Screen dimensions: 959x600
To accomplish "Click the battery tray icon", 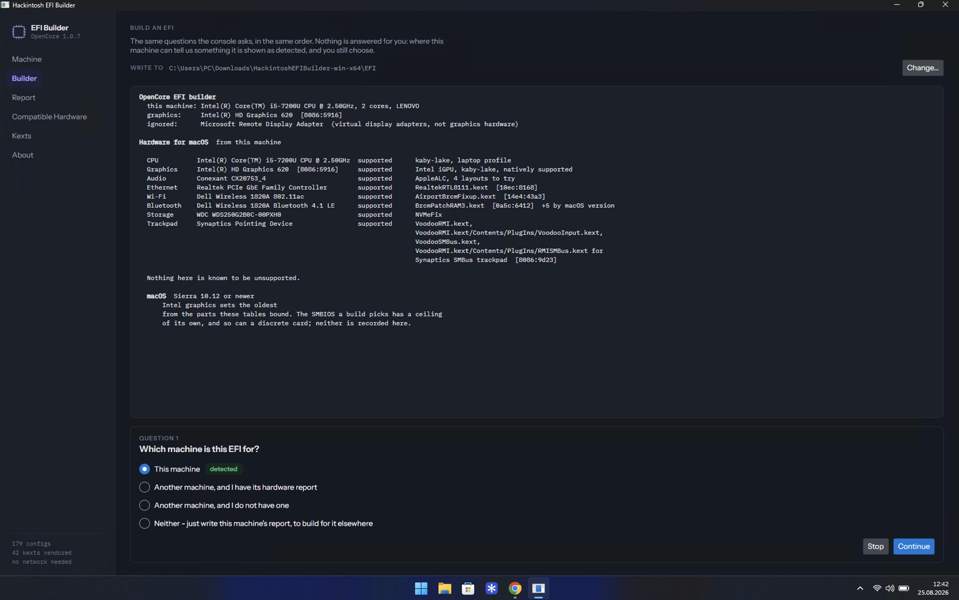I will [904, 588].
